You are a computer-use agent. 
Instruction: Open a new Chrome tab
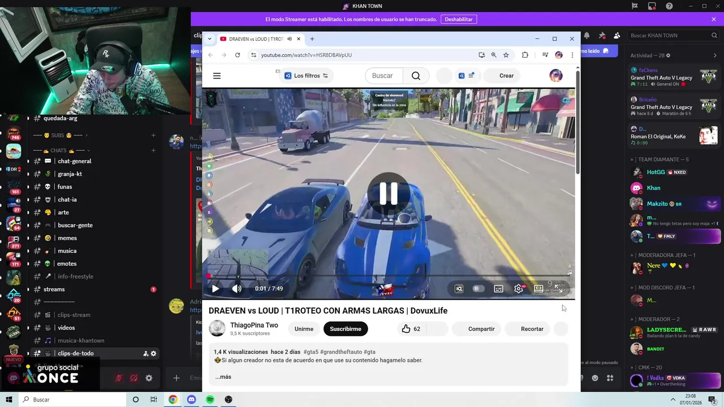(312, 39)
